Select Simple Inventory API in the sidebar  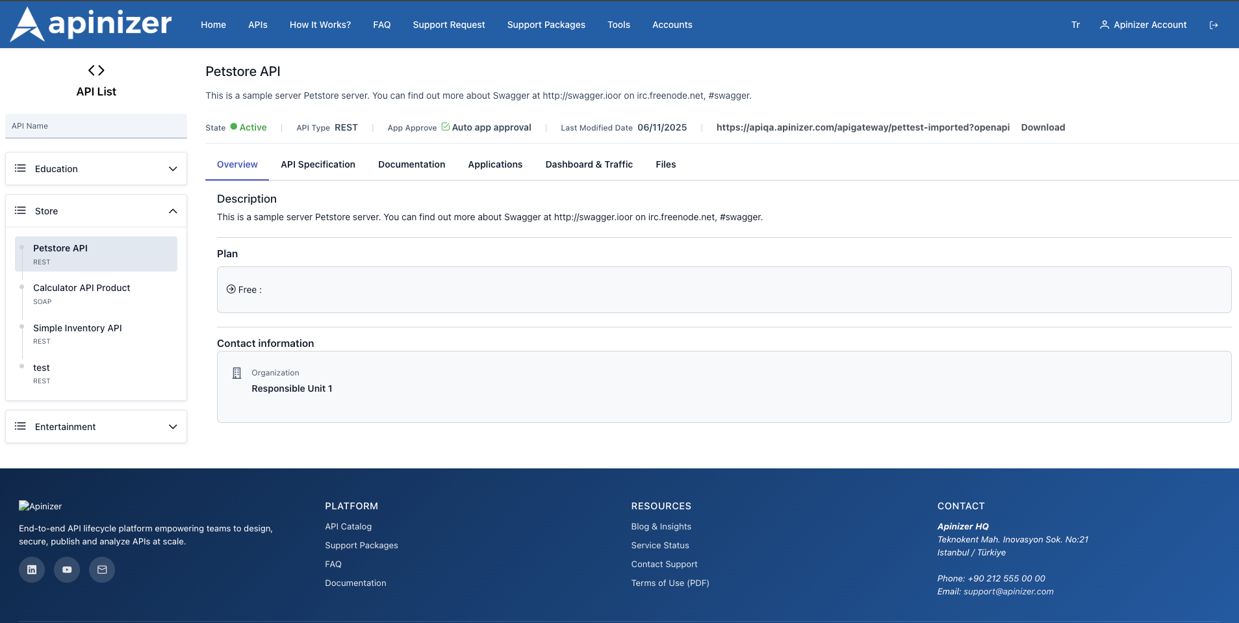tap(77, 327)
